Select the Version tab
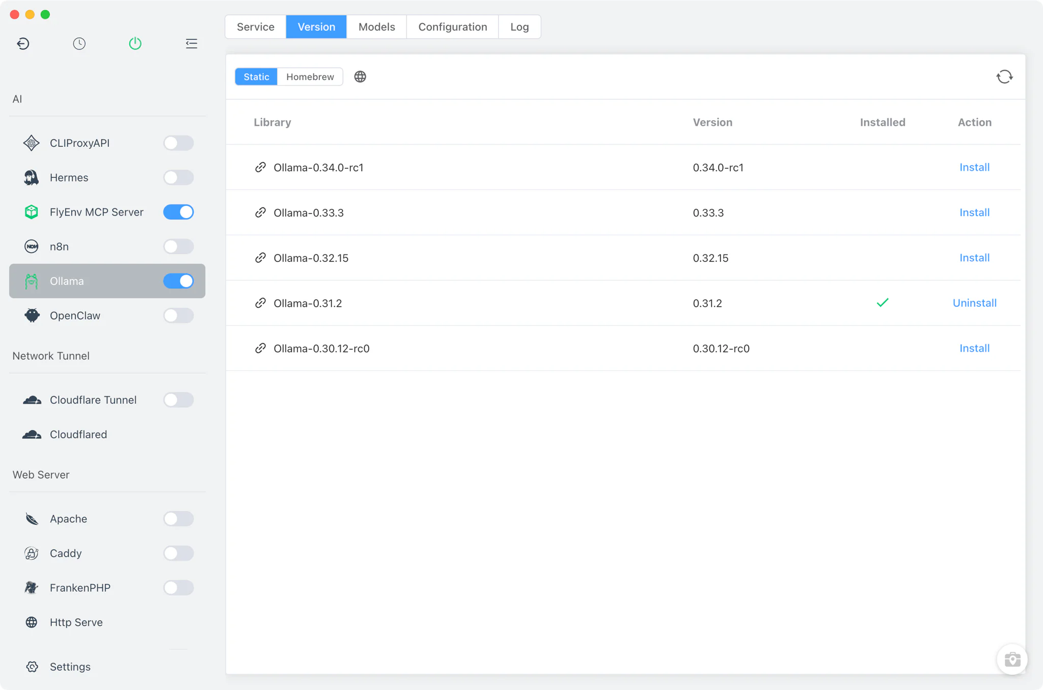 pos(316,27)
